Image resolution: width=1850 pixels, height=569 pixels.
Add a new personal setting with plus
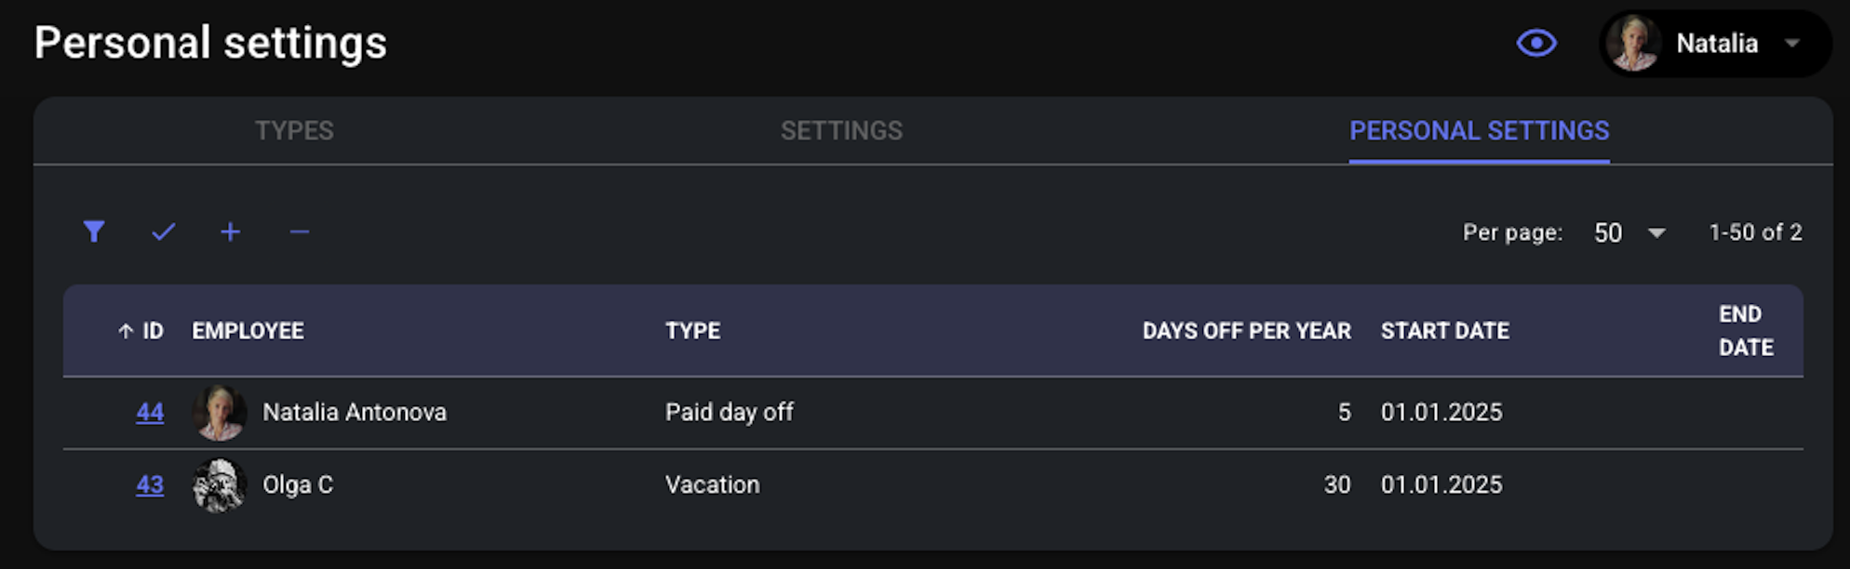pyautogui.click(x=231, y=232)
